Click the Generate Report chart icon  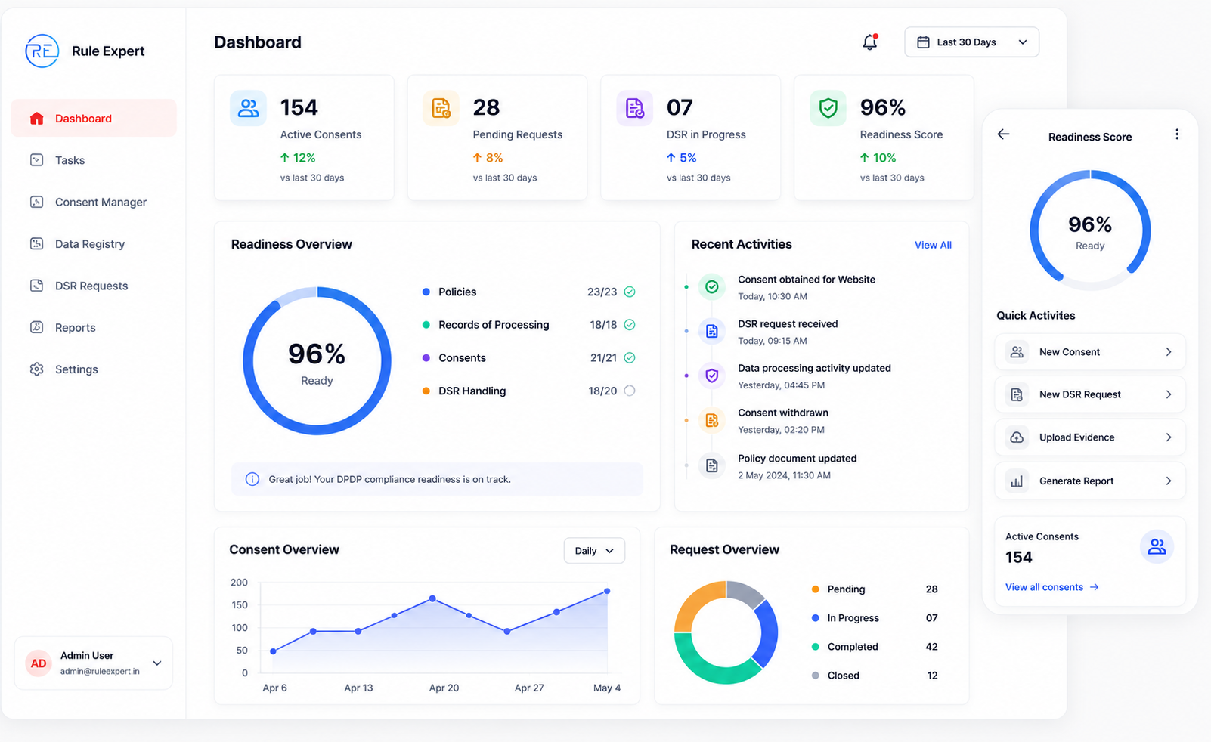coord(1017,481)
